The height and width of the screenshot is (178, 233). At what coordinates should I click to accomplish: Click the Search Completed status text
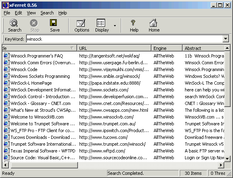coord(125,173)
